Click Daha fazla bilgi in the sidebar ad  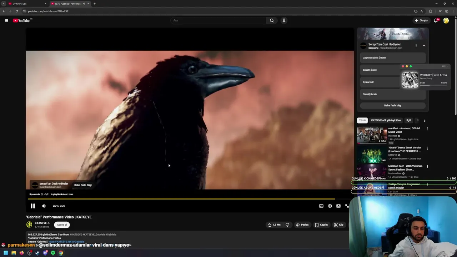click(x=393, y=106)
